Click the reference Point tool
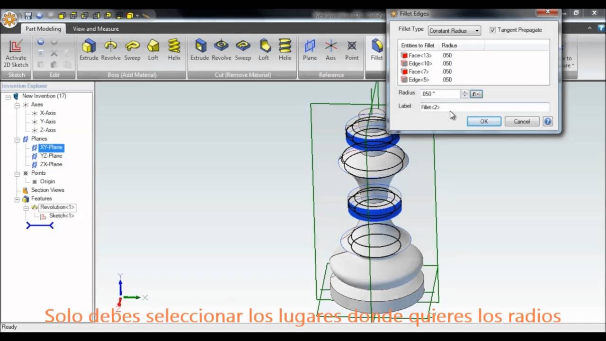The width and height of the screenshot is (606, 341). pos(352,50)
